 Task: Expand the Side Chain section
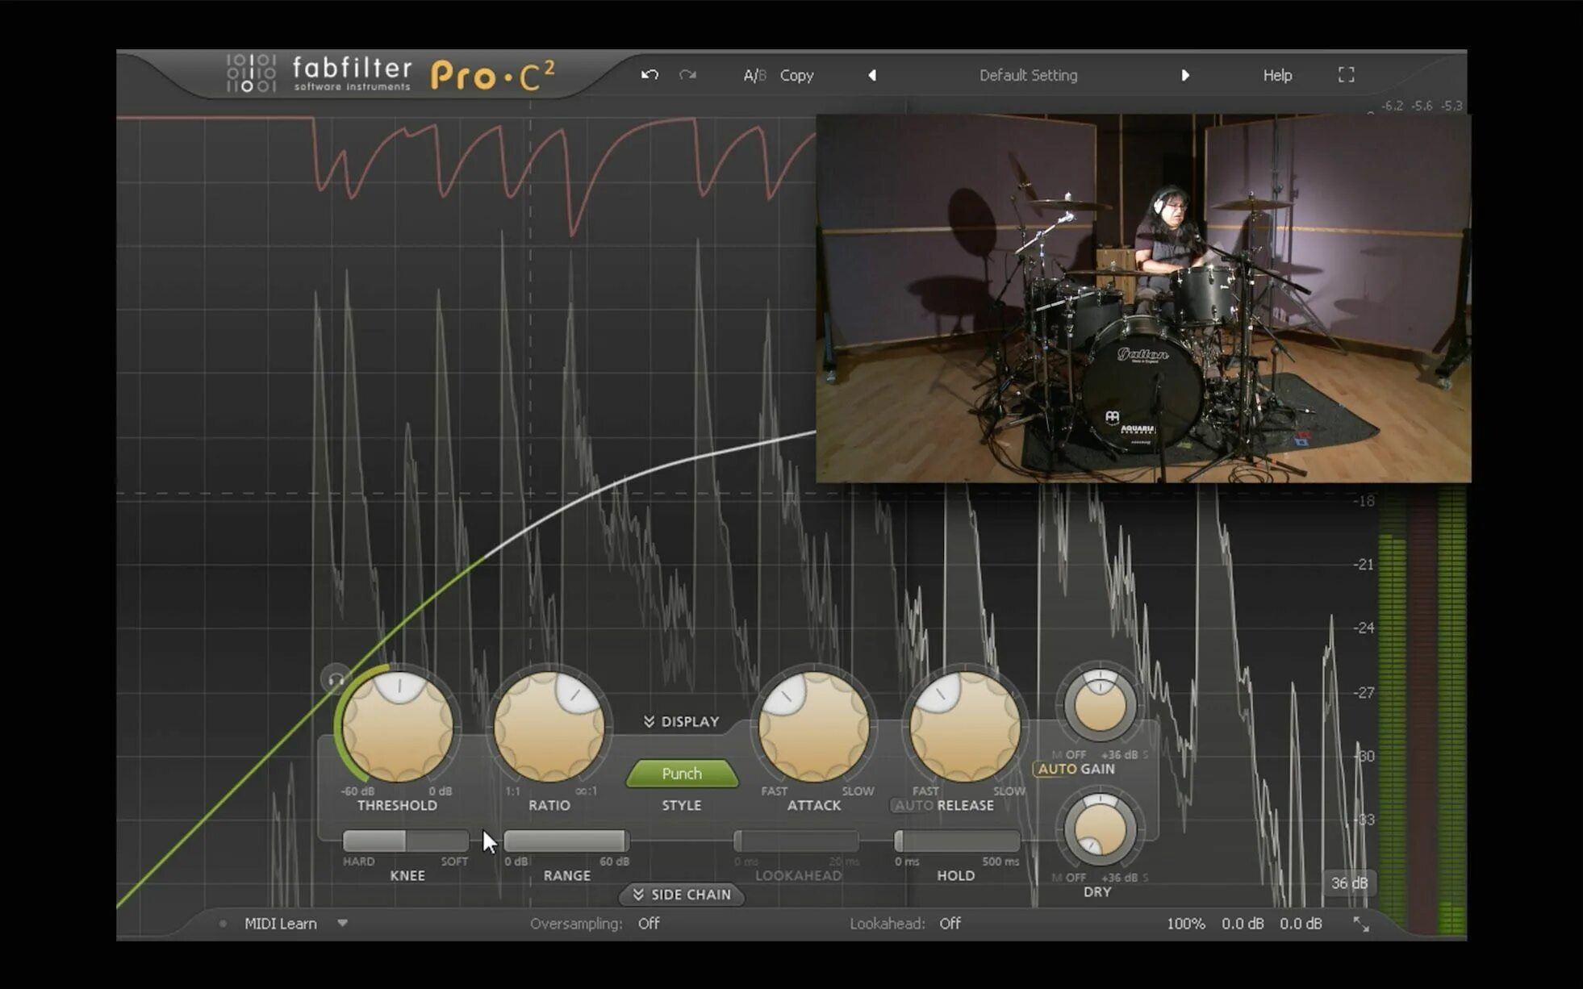click(x=681, y=894)
